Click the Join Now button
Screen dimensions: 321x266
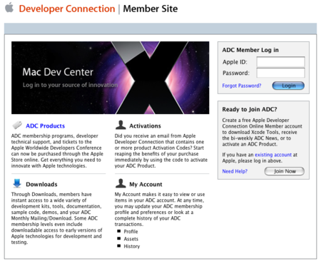(x=285, y=171)
